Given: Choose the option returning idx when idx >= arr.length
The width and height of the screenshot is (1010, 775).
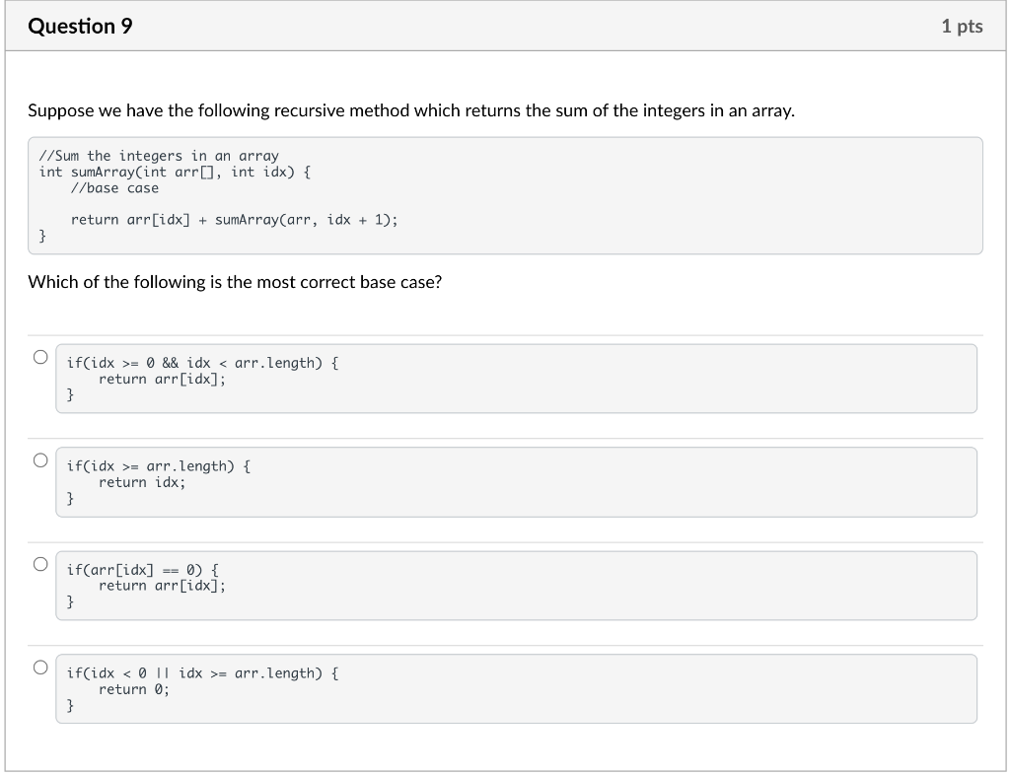Looking at the screenshot, I should (40, 460).
